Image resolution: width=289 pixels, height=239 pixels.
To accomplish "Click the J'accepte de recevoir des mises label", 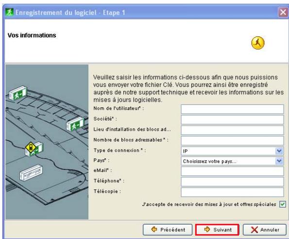I will [x=209, y=205].
